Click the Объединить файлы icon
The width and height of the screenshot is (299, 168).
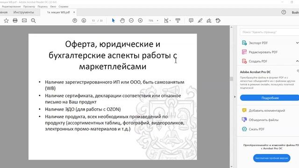click(244, 119)
